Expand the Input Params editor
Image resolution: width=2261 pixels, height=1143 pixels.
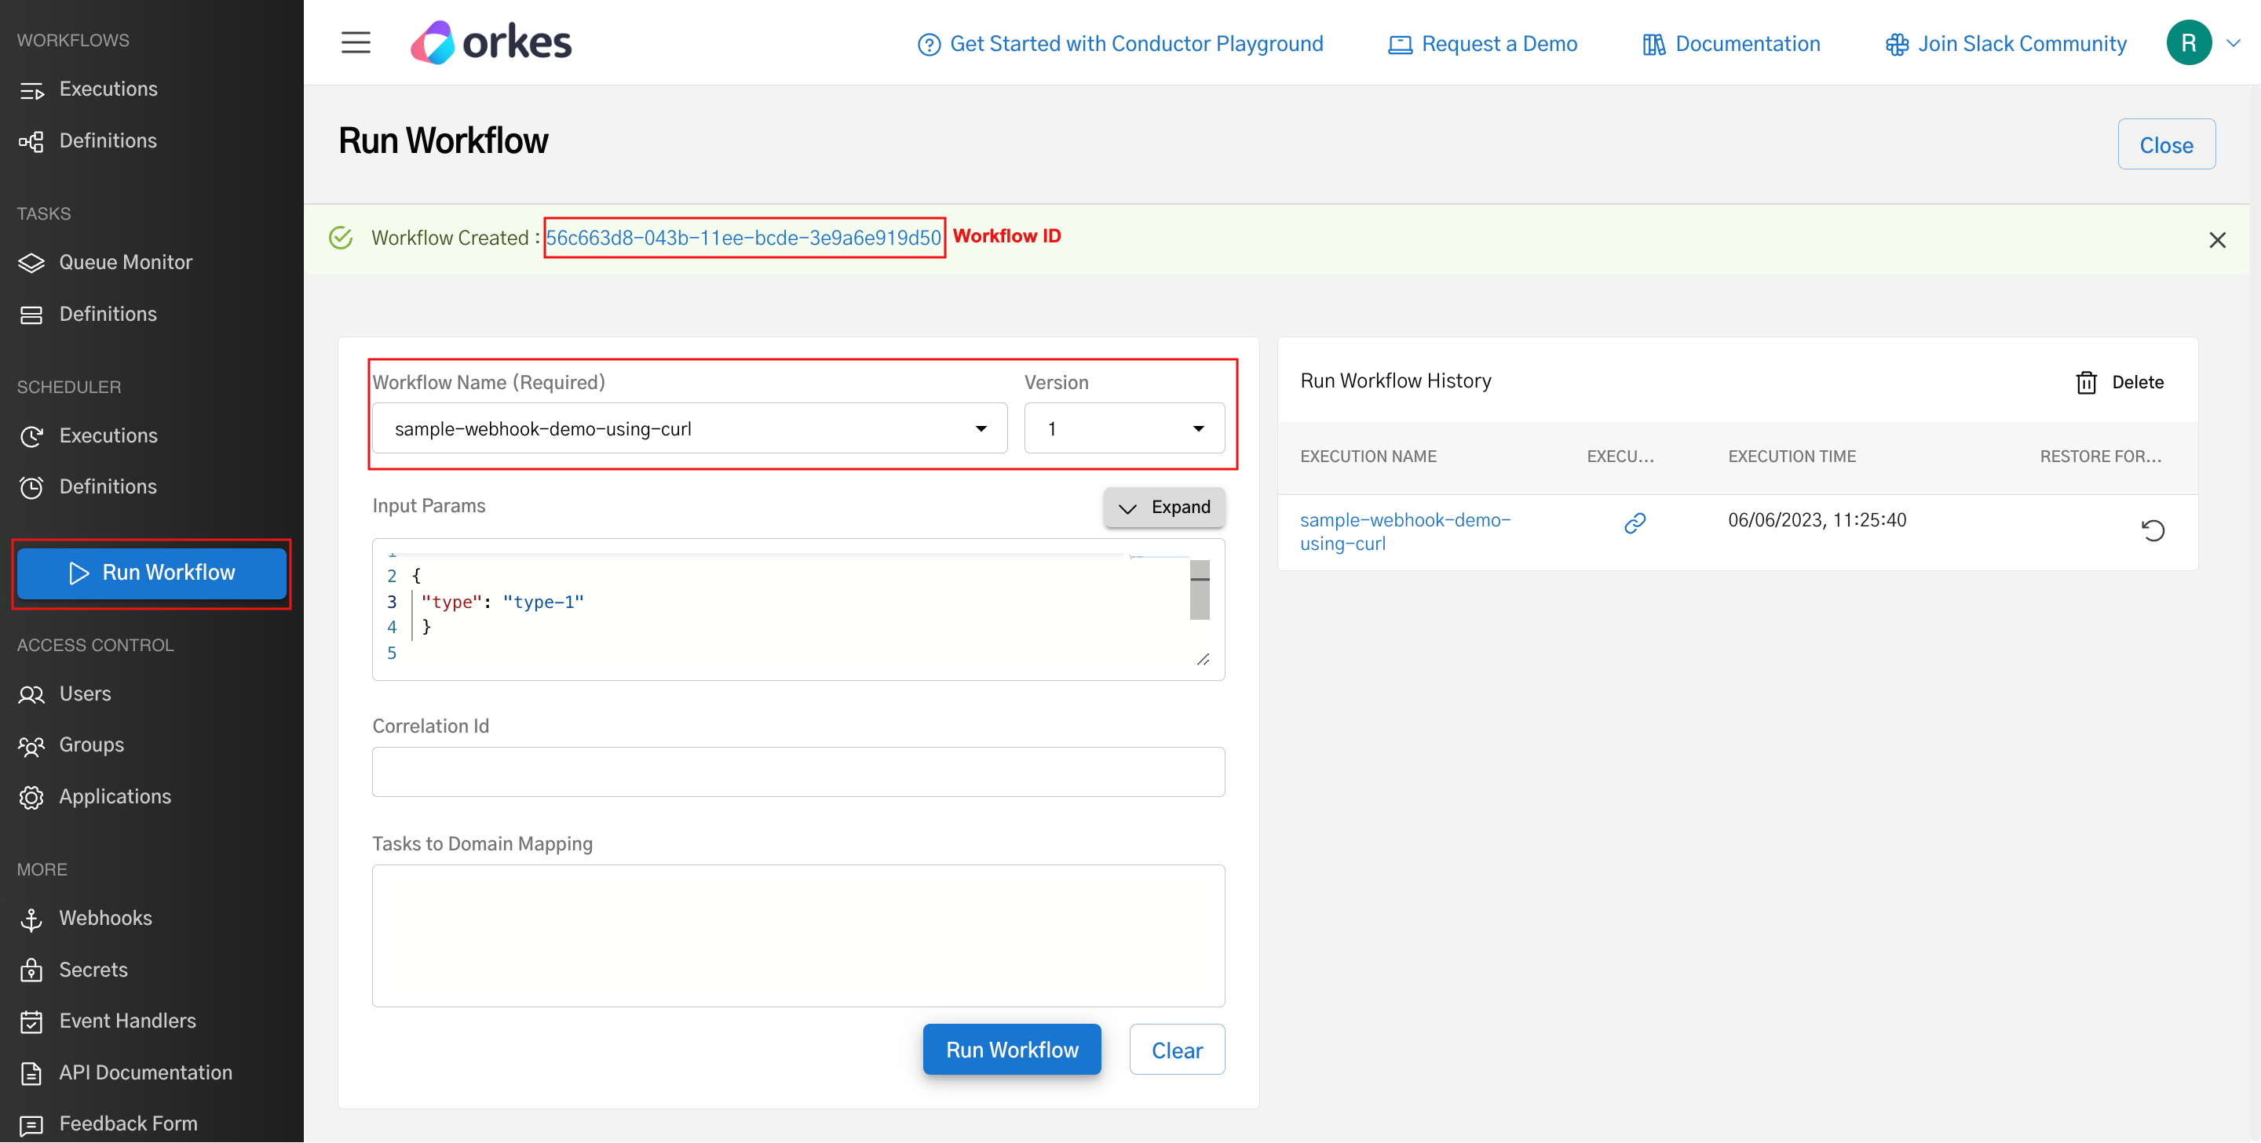1163,507
